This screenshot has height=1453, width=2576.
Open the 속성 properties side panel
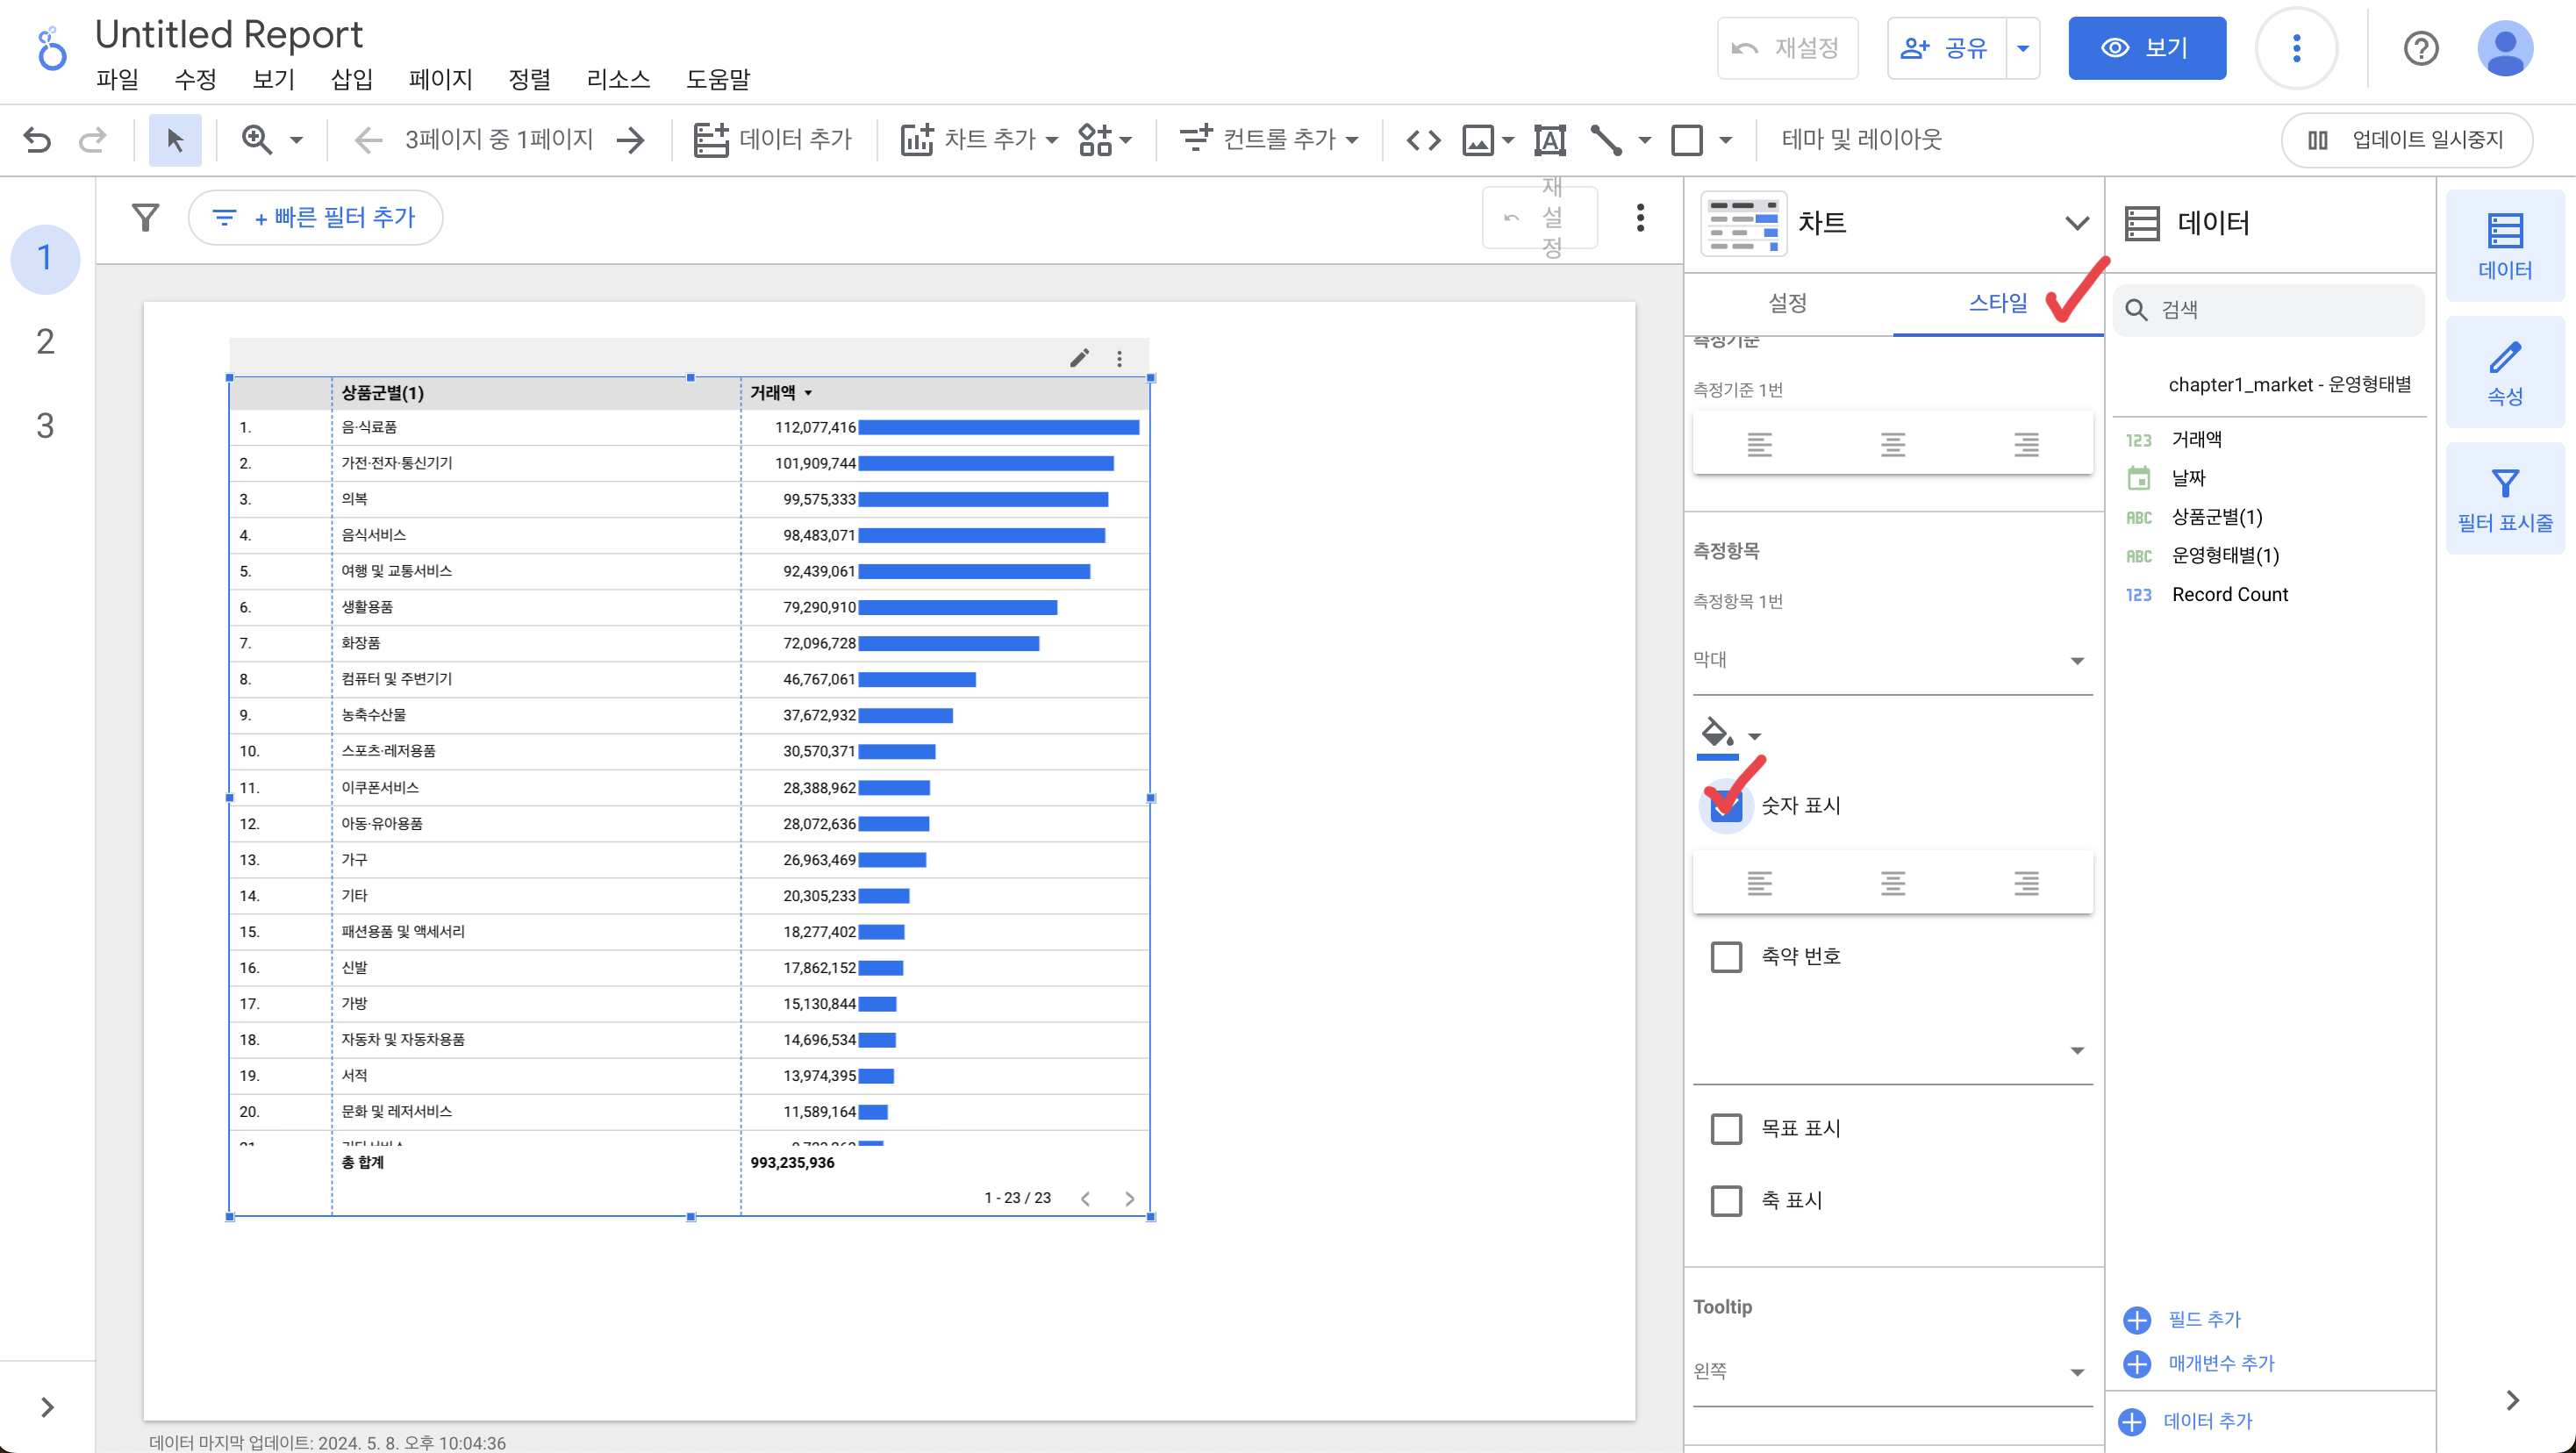coord(2504,373)
